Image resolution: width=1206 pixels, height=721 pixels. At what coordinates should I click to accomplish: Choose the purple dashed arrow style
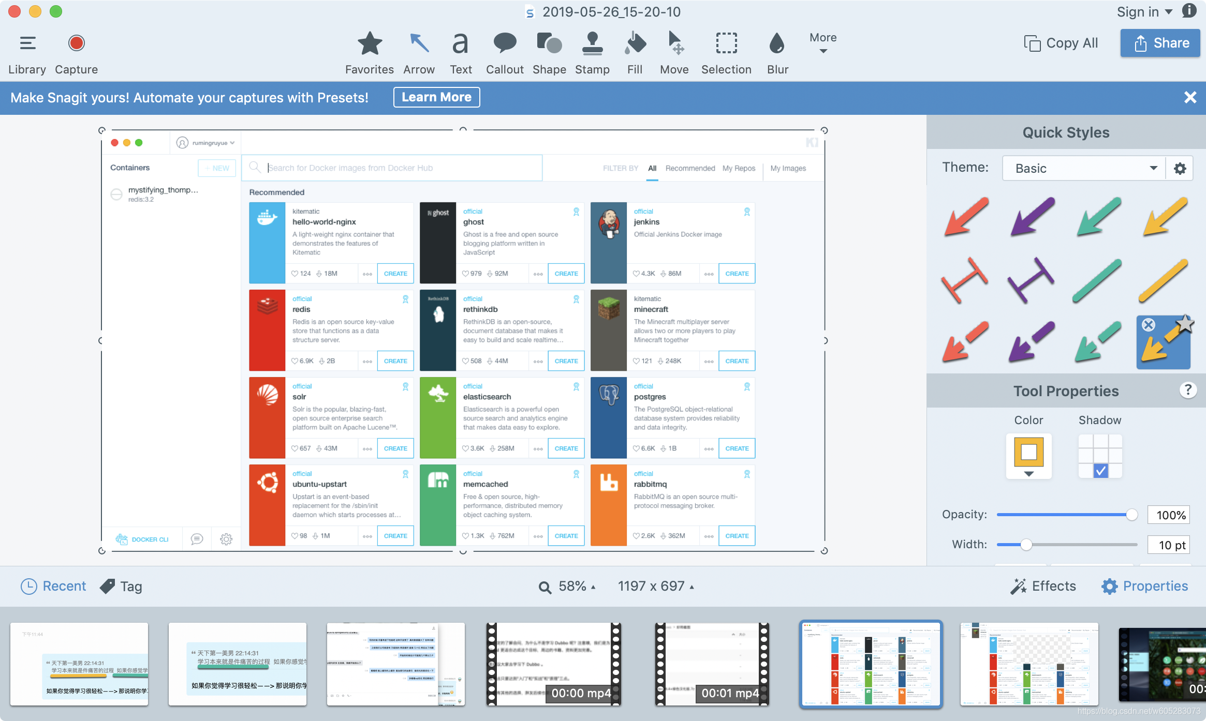[1032, 341]
